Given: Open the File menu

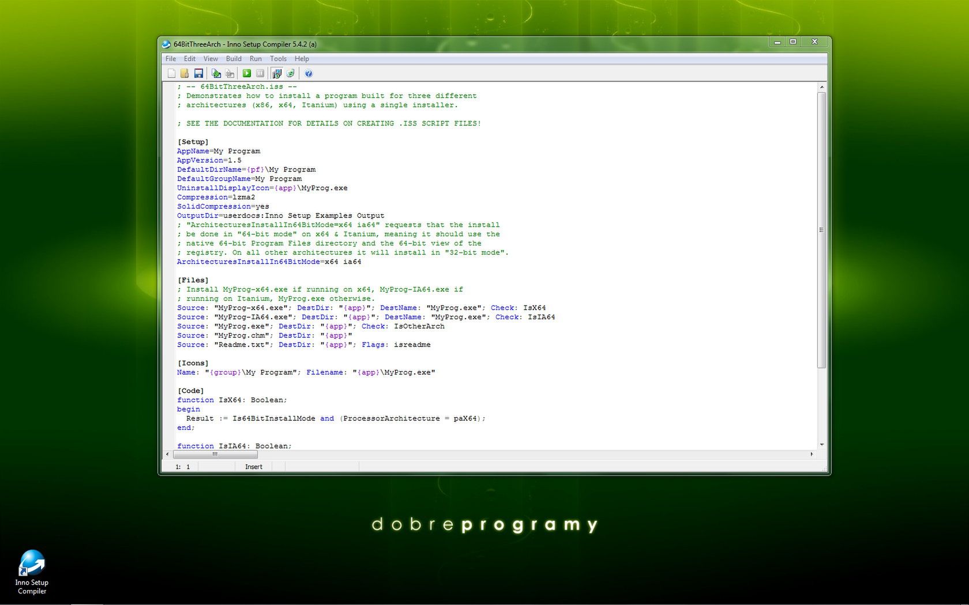Looking at the screenshot, I should [171, 59].
